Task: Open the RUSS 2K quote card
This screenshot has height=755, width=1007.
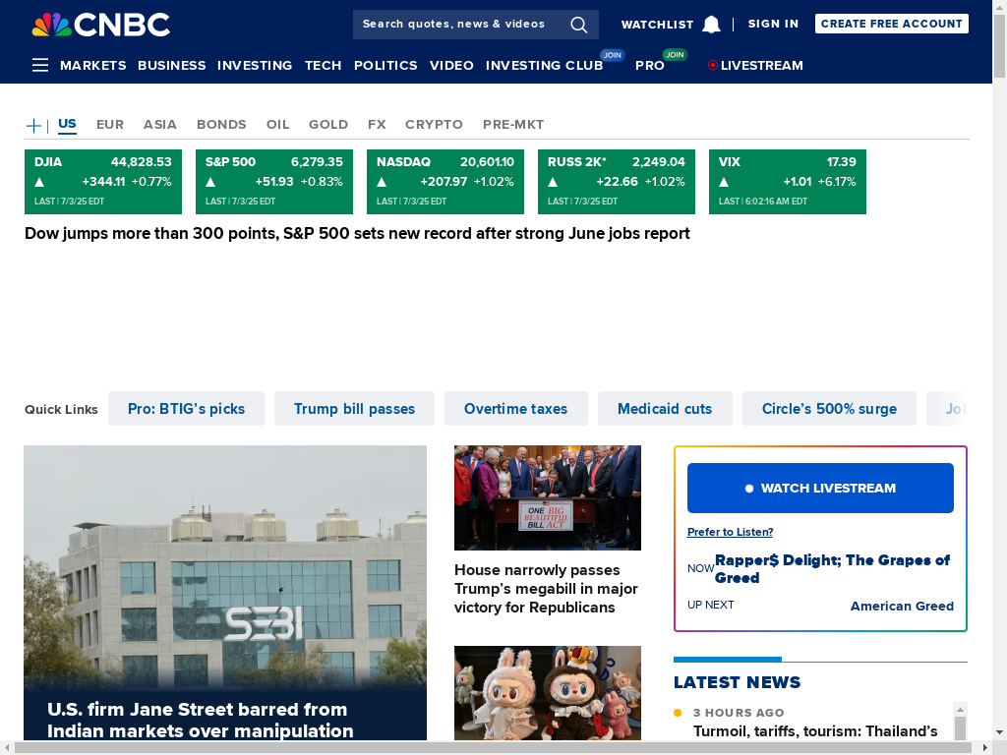Action: pos(617,182)
